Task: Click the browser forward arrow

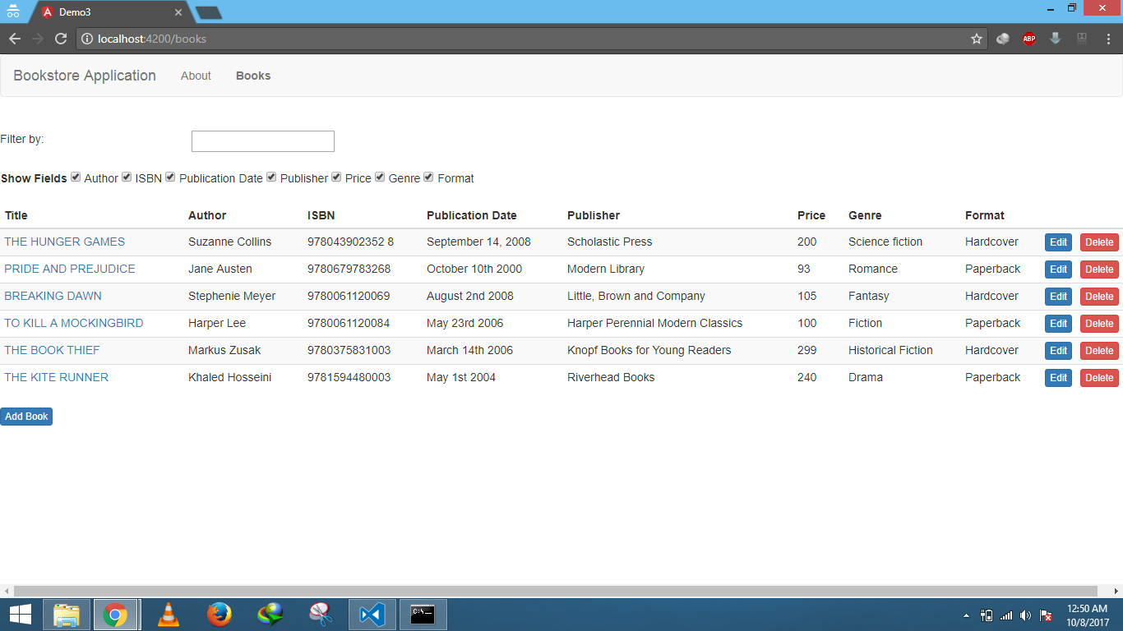Action: point(38,39)
